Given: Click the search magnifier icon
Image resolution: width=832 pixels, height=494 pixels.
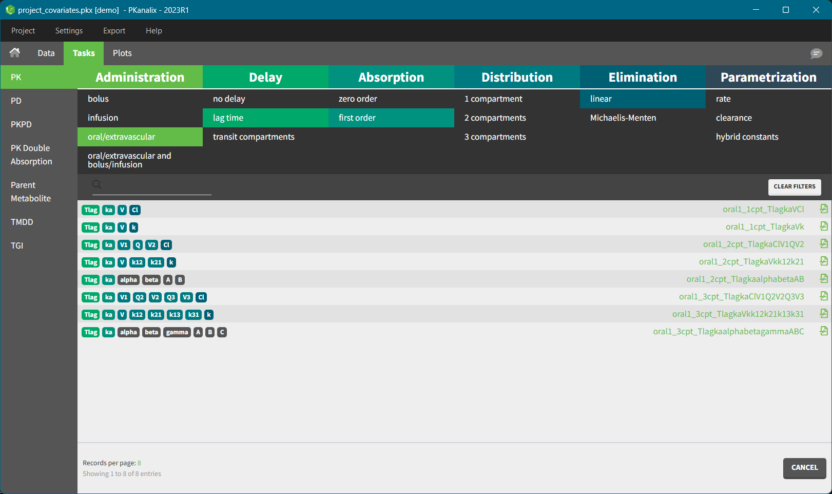Looking at the screenshot, I should (96, 185).
